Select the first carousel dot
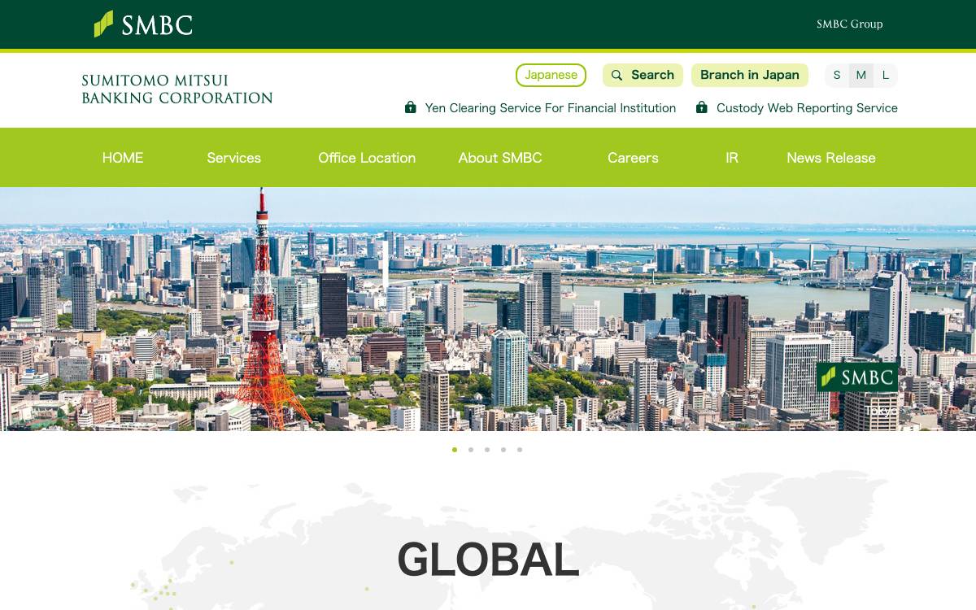 [455, 450]
